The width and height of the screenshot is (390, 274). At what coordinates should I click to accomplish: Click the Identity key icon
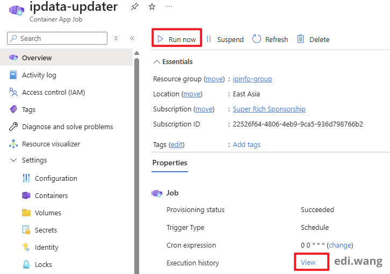26,247
